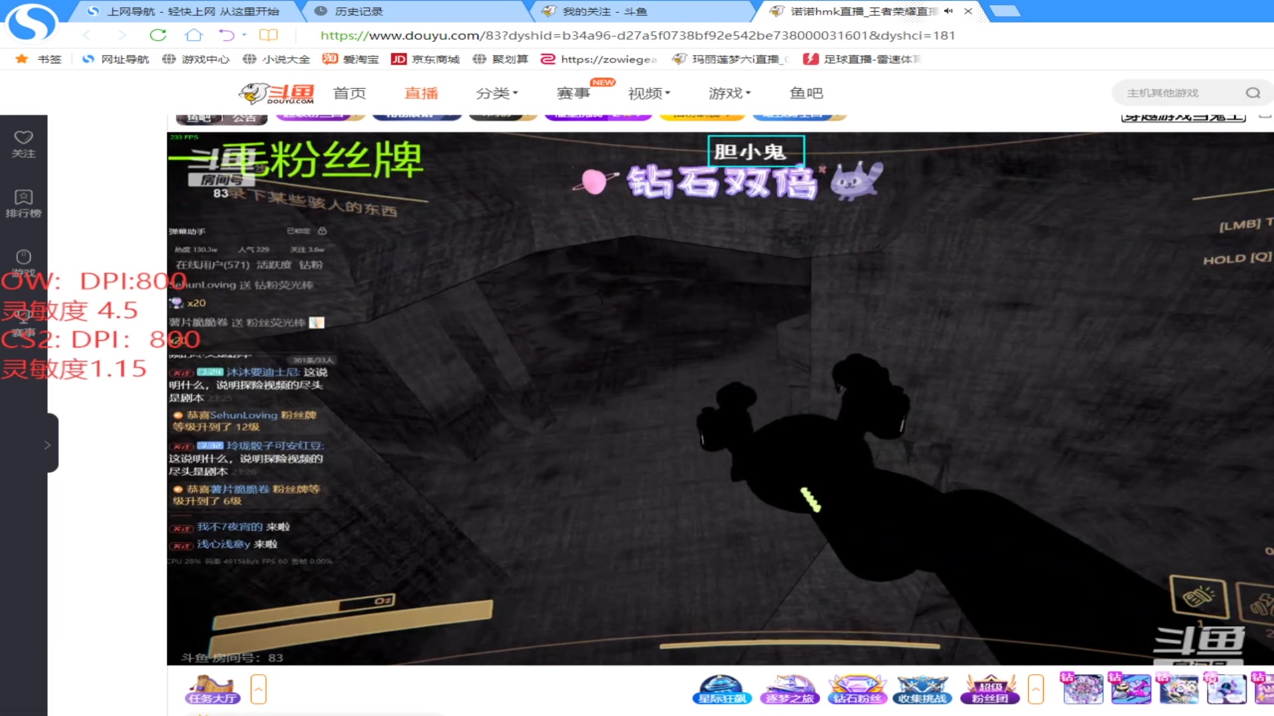Open the 收集挑战 activity icon
Viewport: 1274px width, 716px height.
[922, 689]
